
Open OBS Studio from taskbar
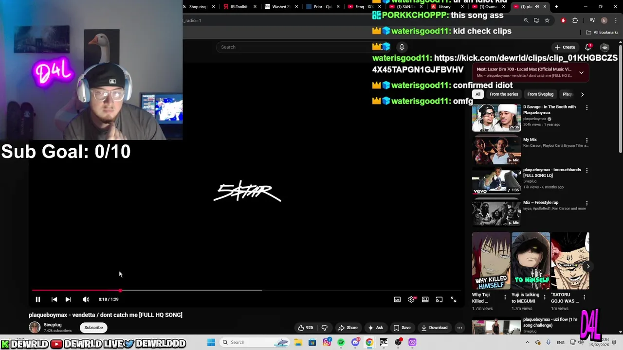click(x=398, y=342)
